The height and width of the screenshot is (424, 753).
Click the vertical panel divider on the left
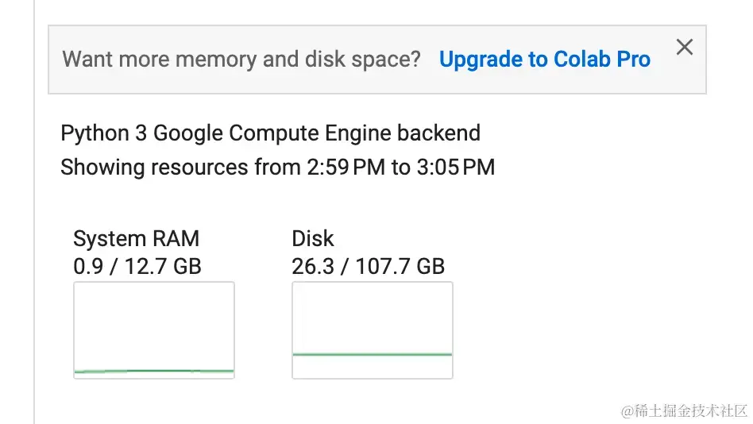[x=34, y=238]
